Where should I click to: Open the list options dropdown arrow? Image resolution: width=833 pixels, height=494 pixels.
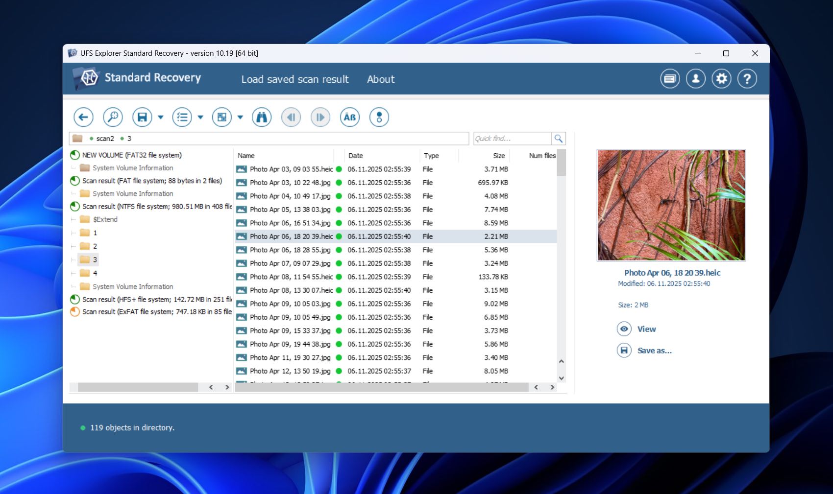click(x=200, y=118)
